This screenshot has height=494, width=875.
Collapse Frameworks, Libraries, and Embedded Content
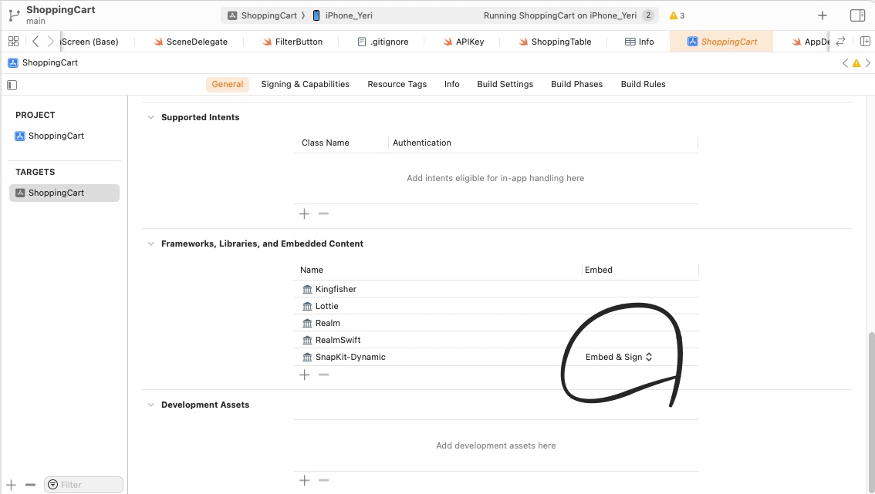tap(150, 244)
